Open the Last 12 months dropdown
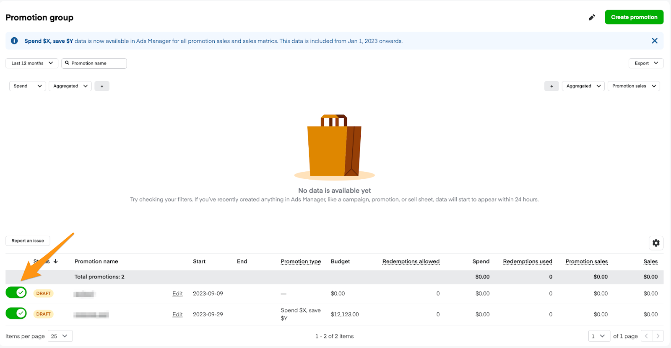The height and width of the screenshot is (348, 671). (32, 63)
